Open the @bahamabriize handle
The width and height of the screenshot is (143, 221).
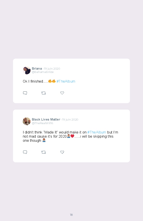click(43, 72)
